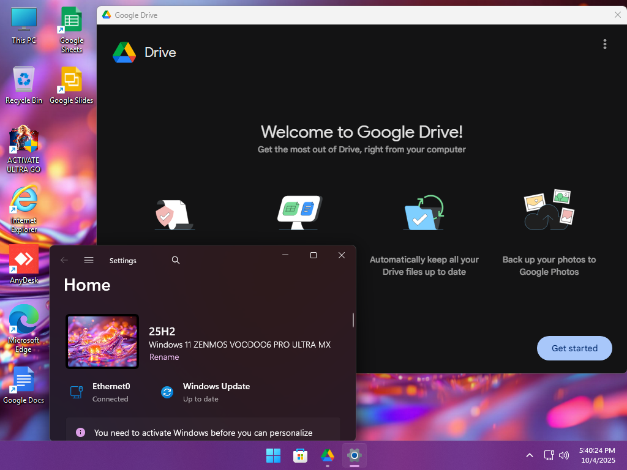
Task: Open the Windows Start menu
Action: (x=274, y=455)
